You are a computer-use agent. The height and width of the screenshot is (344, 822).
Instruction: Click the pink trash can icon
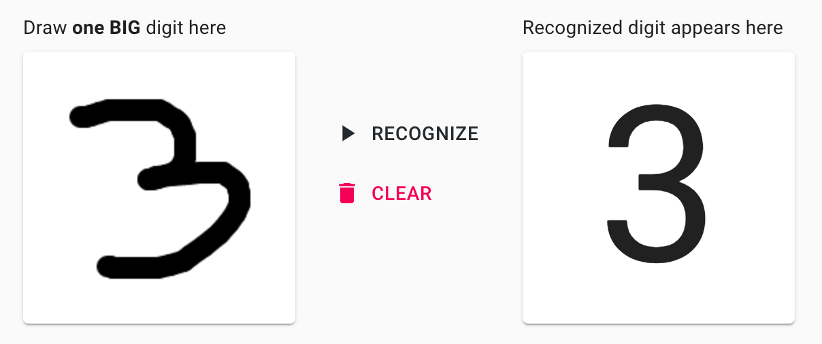347,193
